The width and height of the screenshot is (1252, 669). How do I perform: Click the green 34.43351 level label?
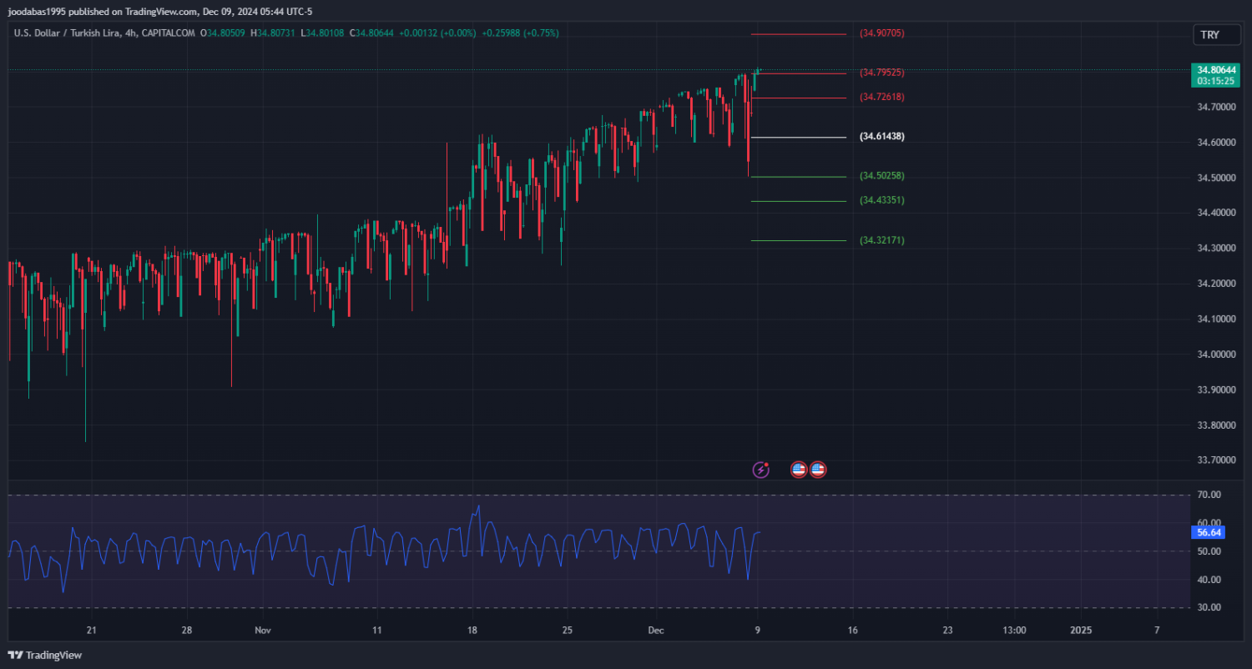[x=882, y=200]
